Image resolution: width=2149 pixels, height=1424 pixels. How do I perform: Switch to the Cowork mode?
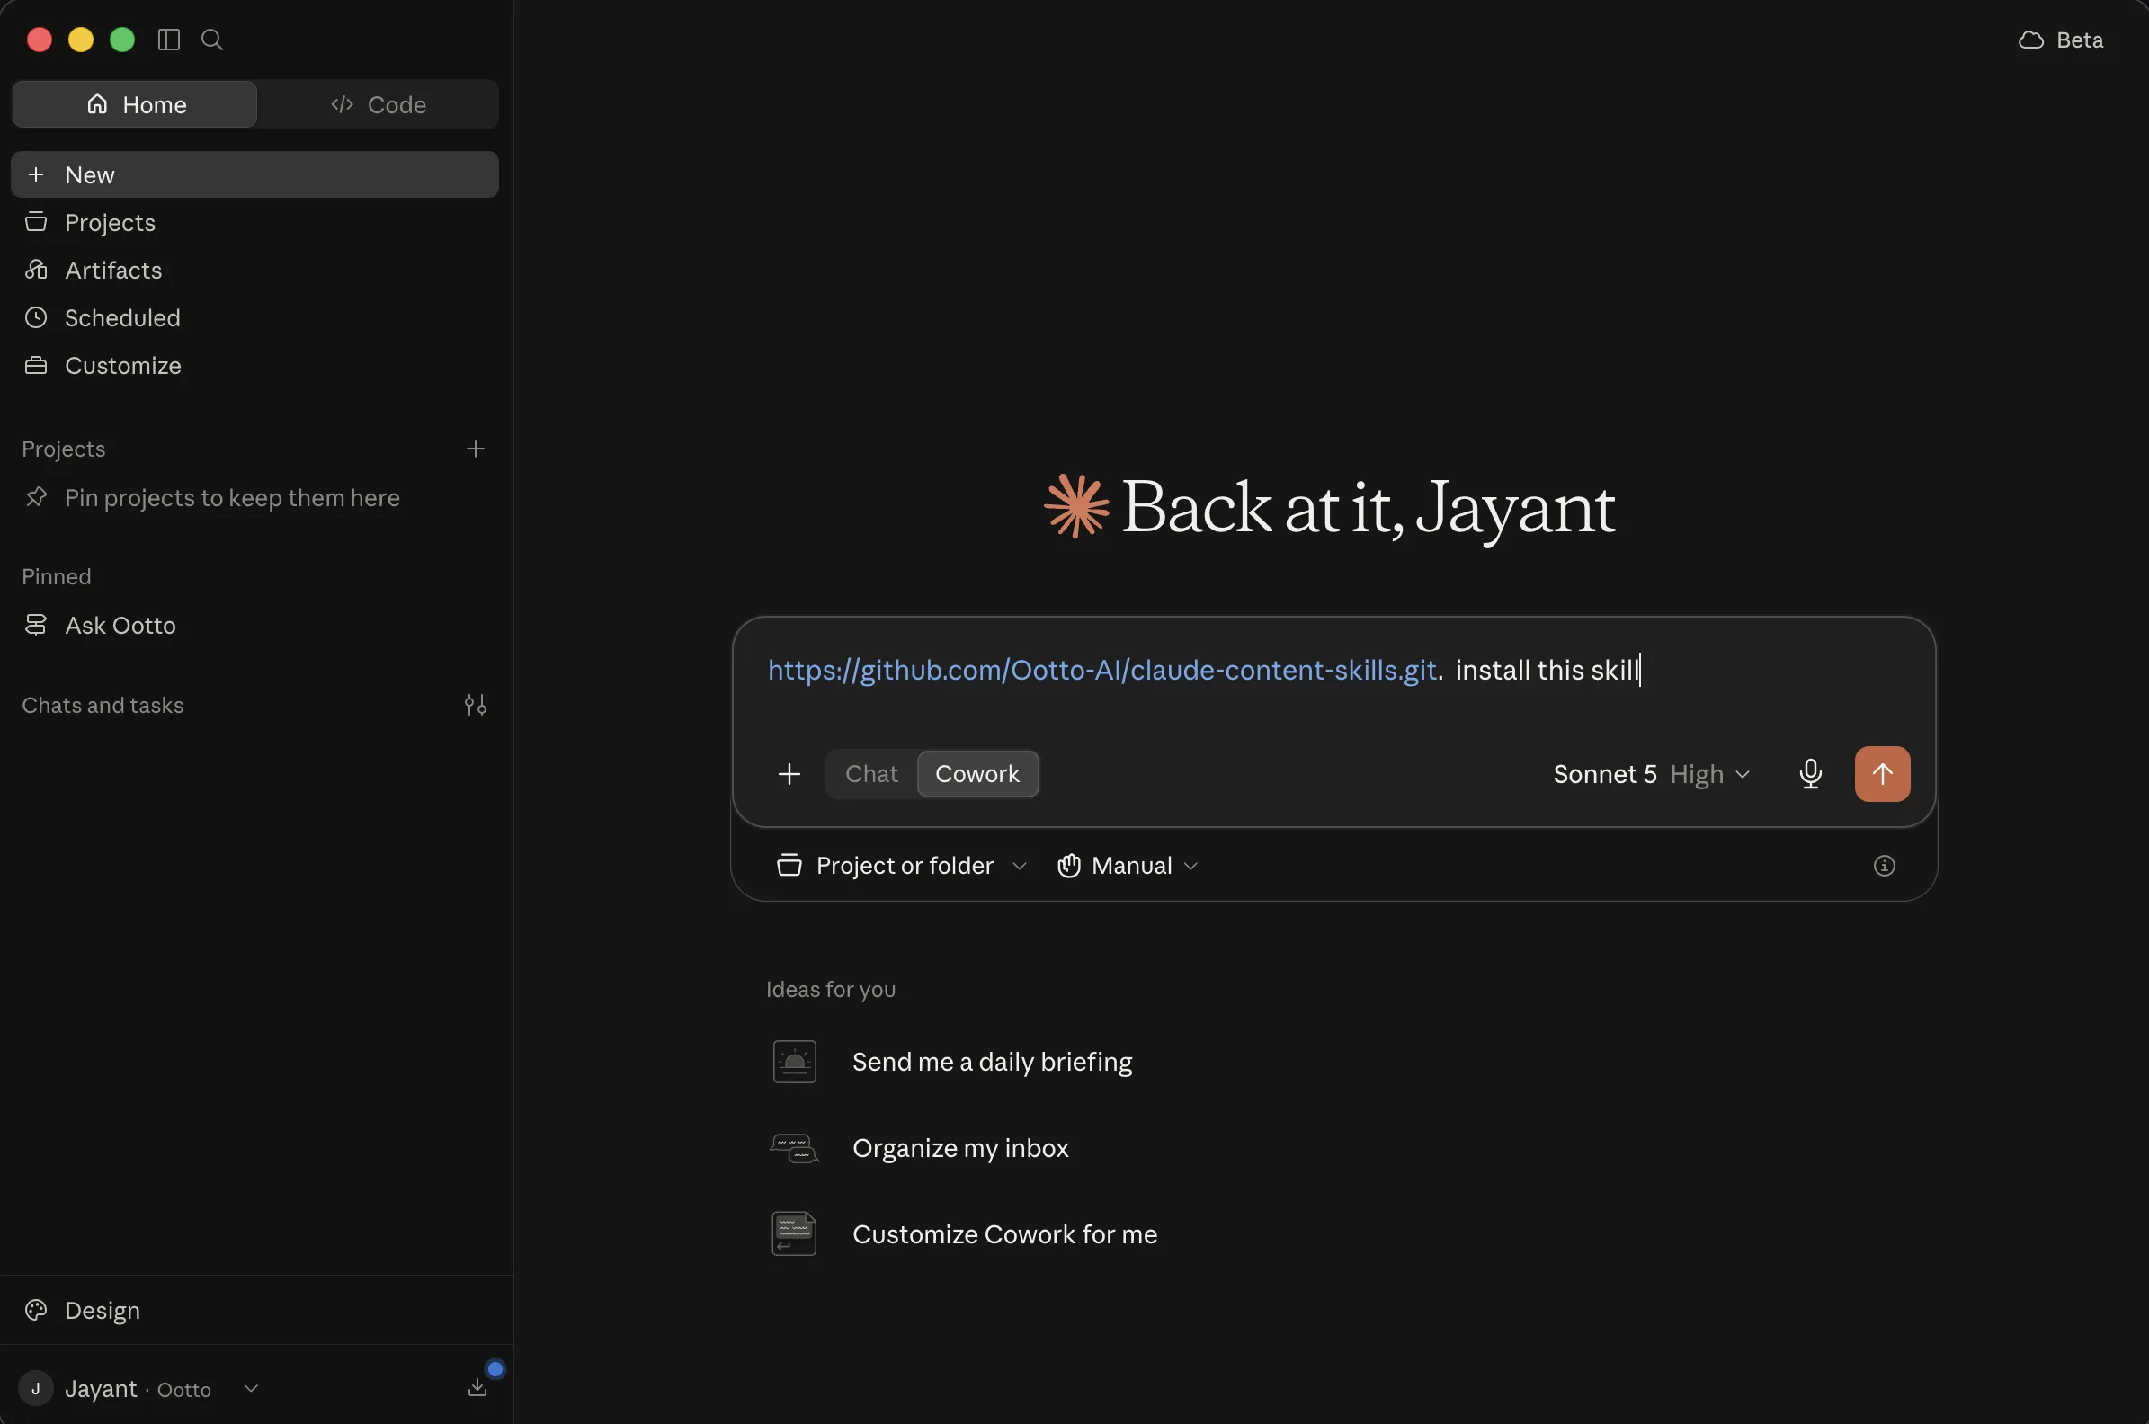pyautogui.click(x=977, y=774)
